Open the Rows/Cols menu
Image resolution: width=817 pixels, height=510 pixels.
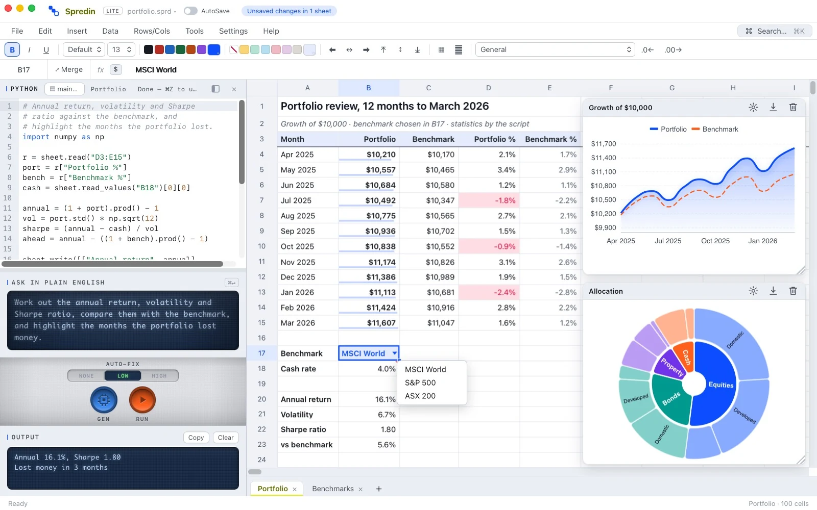tap(152, 31)
